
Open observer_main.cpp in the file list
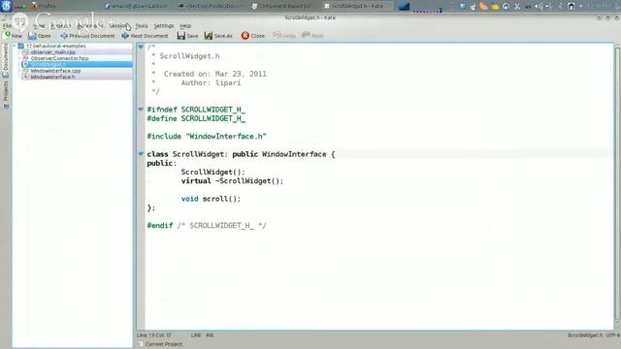tap(53, 51)
